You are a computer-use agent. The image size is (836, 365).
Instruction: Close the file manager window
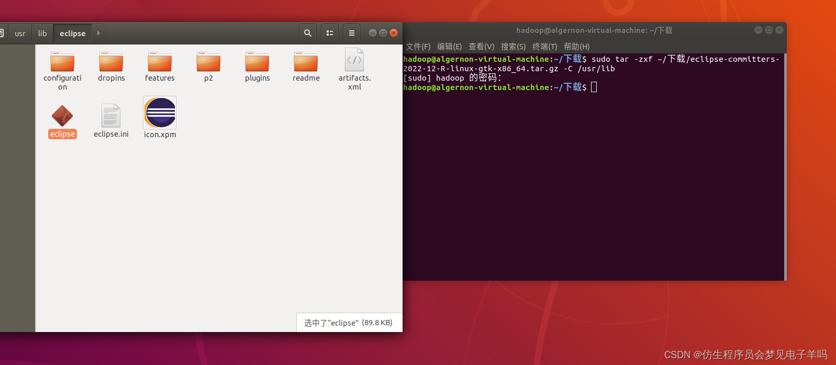394,33
